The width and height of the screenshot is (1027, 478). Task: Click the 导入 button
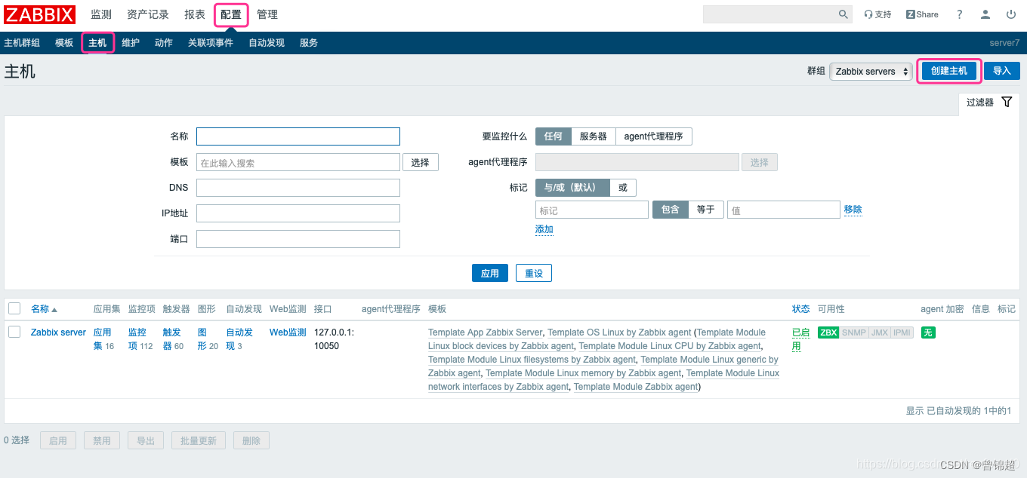click(x=1002, y=71)
